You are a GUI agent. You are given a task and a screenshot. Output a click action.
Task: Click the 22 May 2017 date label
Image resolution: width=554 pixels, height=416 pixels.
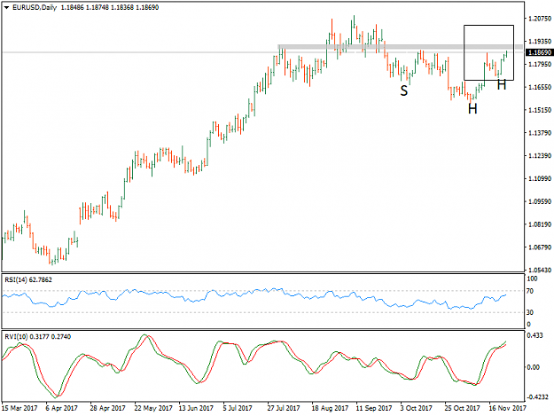(153, 409)
